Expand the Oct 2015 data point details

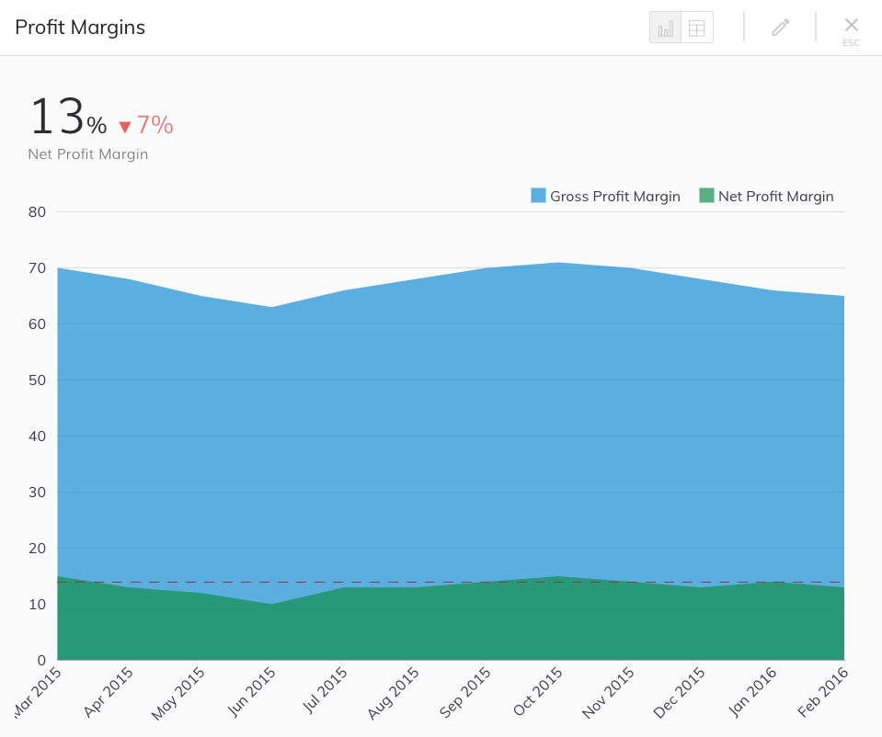tap(557, 263)
